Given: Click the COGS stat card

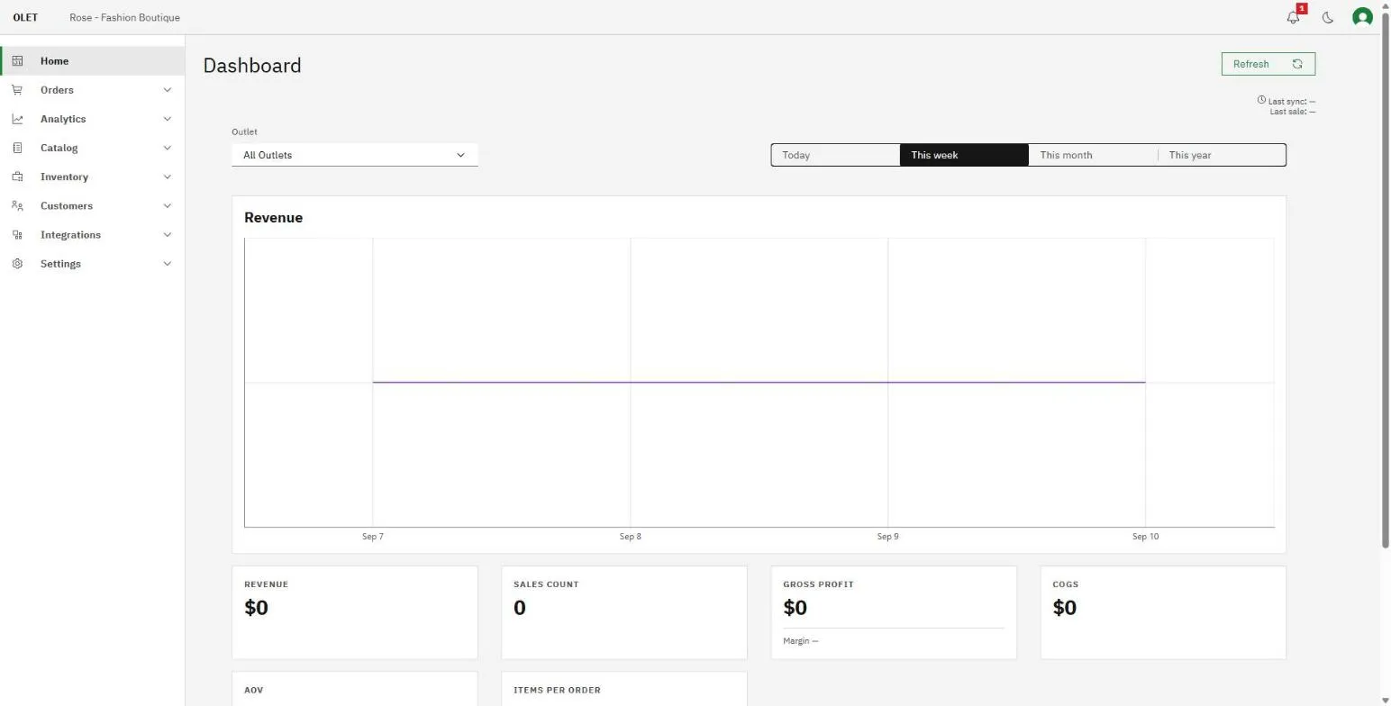Looking at the screenshot, I should (1163, 612).
